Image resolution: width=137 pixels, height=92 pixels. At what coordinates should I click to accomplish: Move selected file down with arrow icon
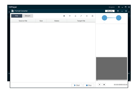coord(75,16)
